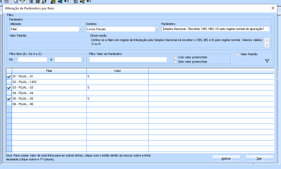Image resolution: width=281 pixels, height=169 pixels.
Task: Tick the Sem valor preenchido checkbox
Action: coord(175,62)
